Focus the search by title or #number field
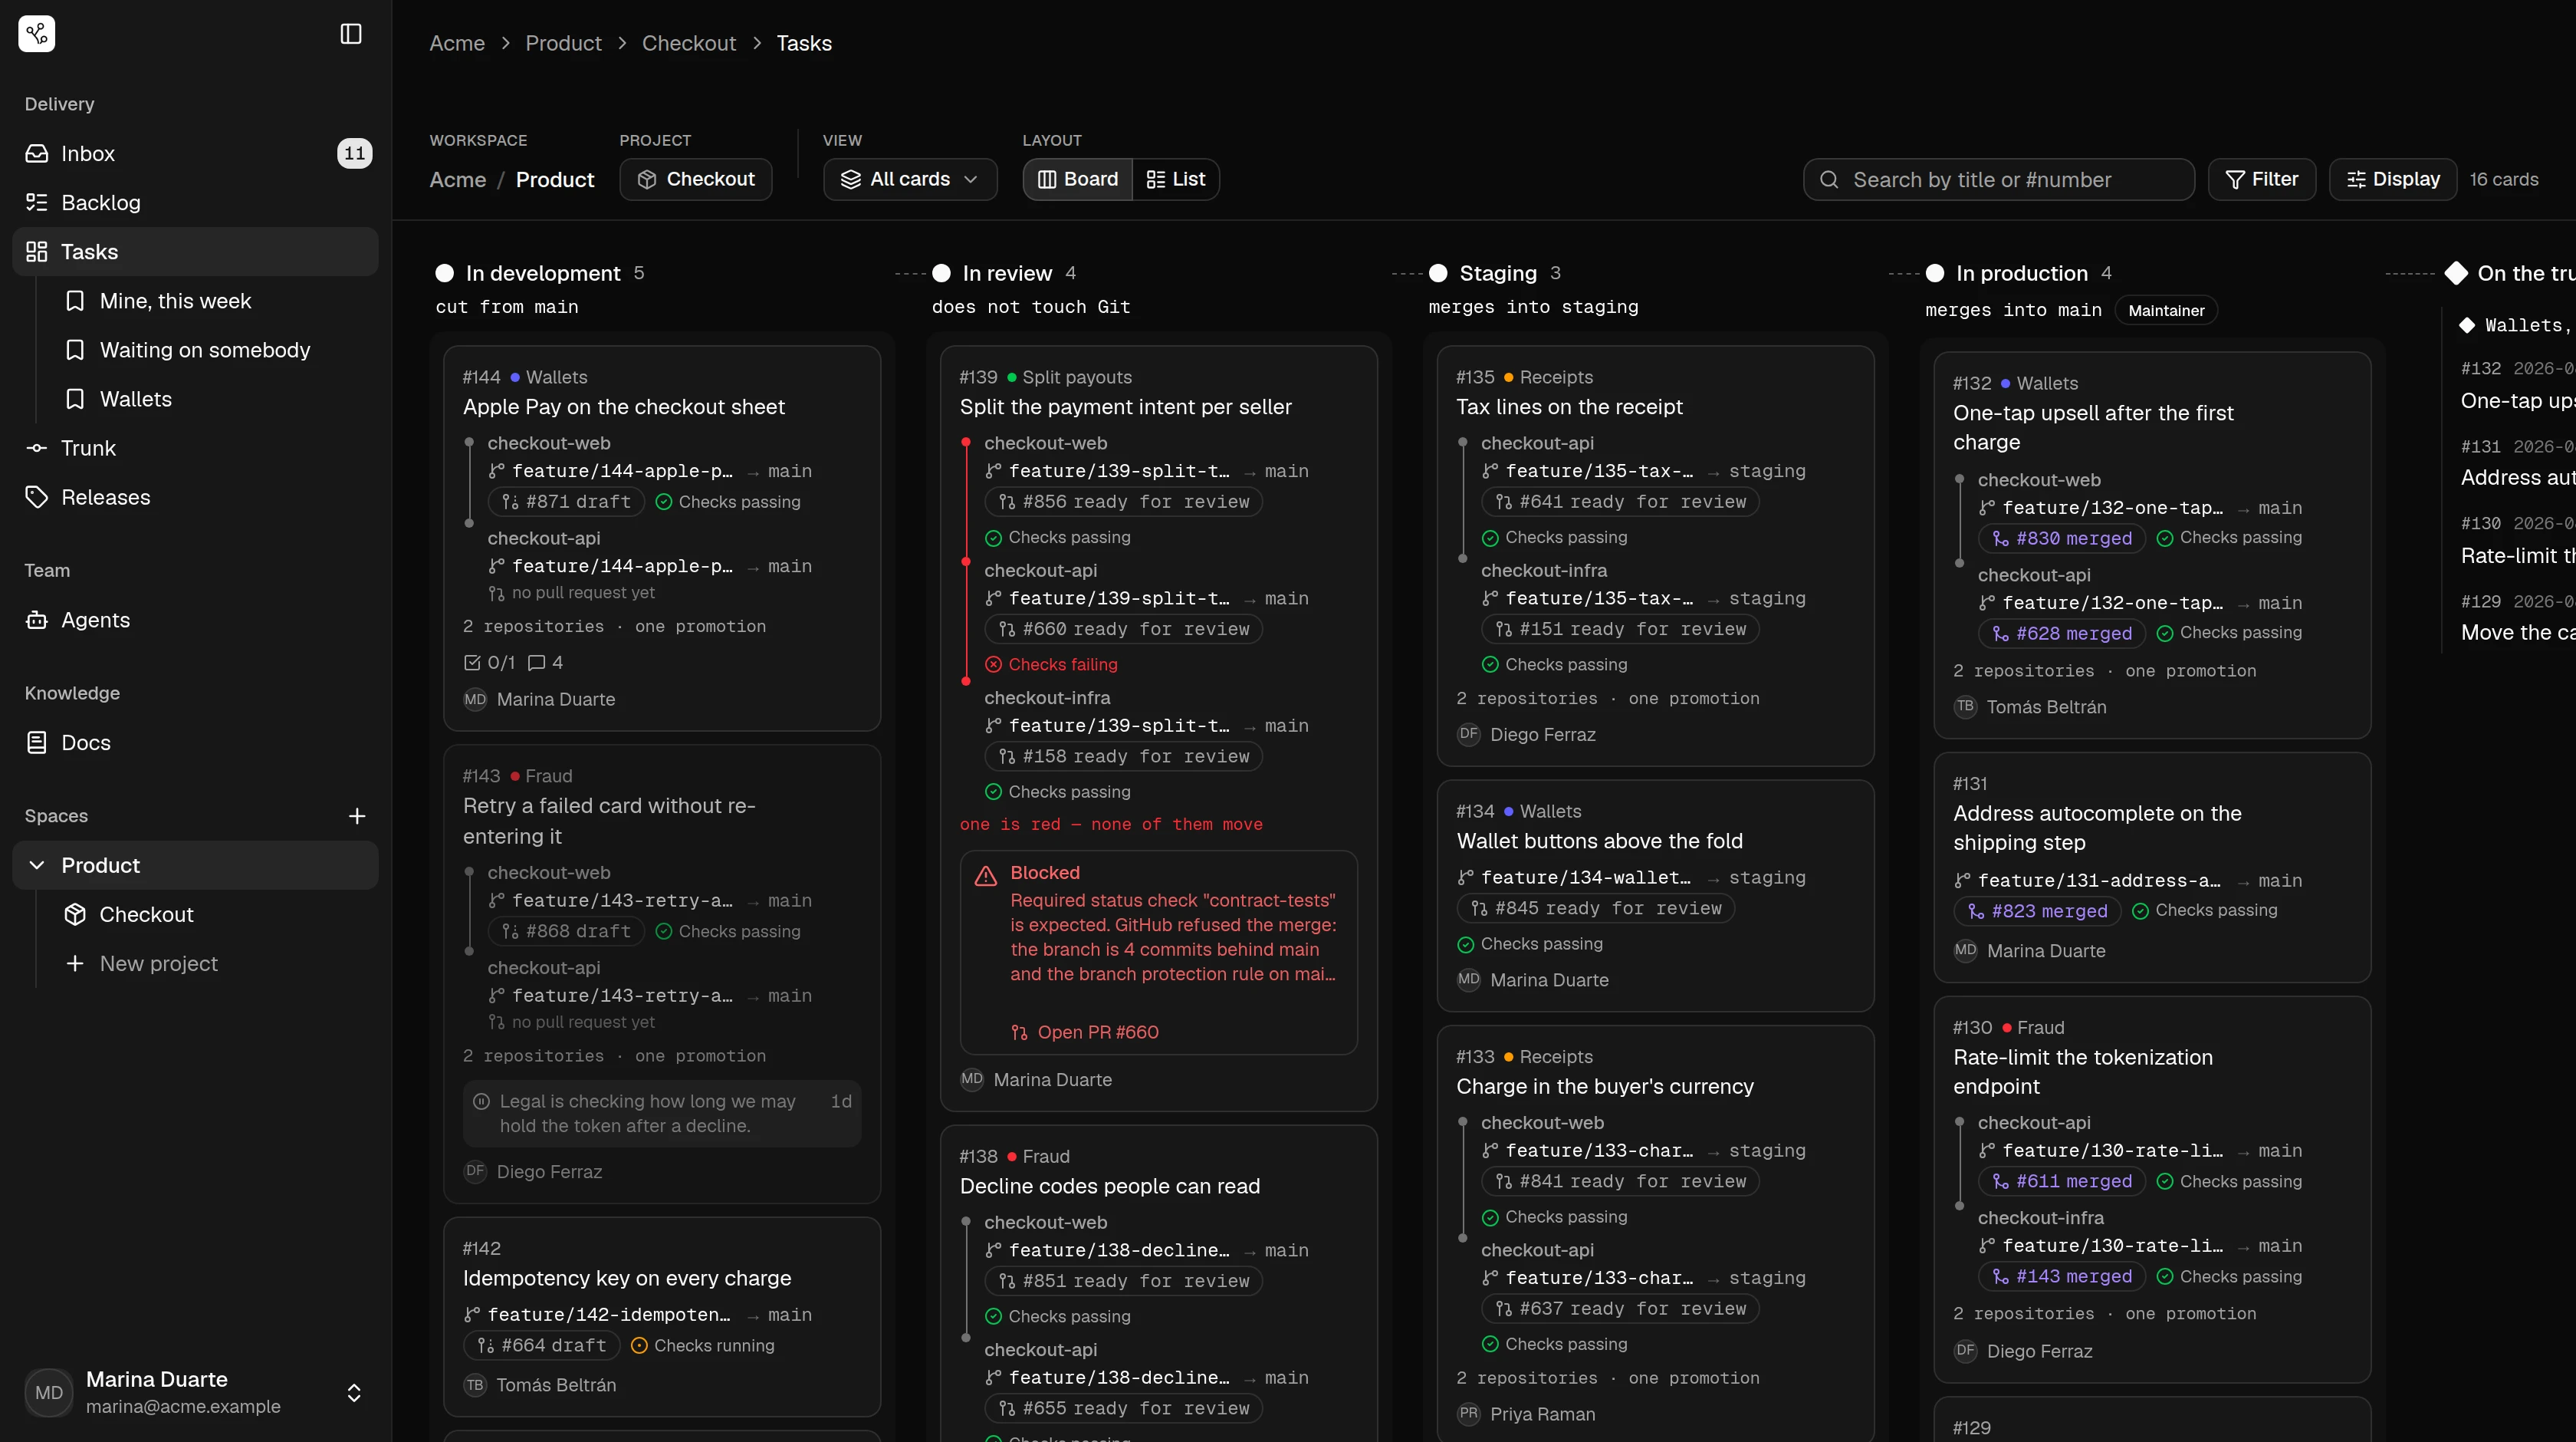Screen dimensions: 2576x1442 click(1999, 179)
